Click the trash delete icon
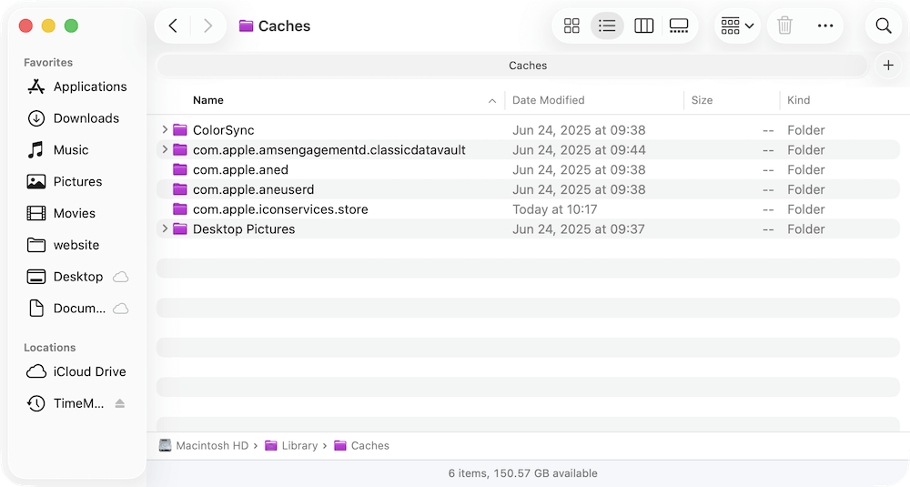This screenshot has height=487, width=910. (x=784, y=25)
